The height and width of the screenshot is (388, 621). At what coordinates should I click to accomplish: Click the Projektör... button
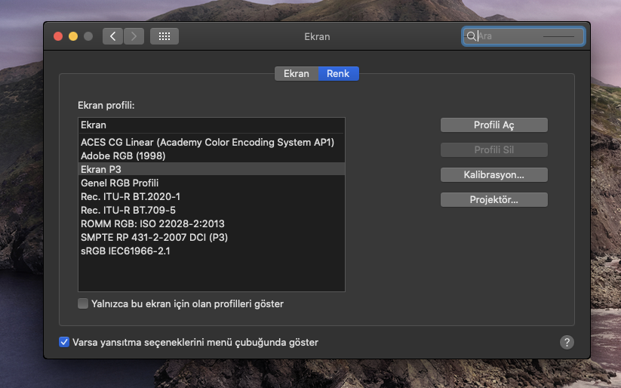pos(493,199)
